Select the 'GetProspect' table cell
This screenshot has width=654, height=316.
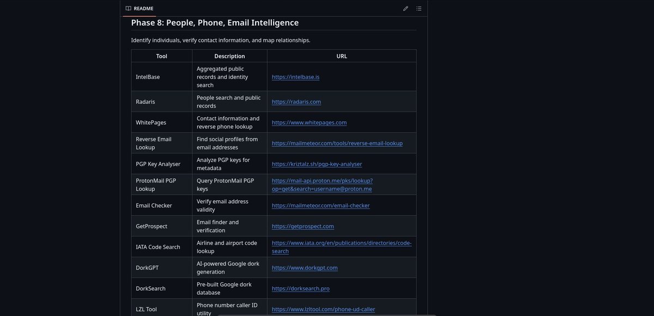pos(162,226)
